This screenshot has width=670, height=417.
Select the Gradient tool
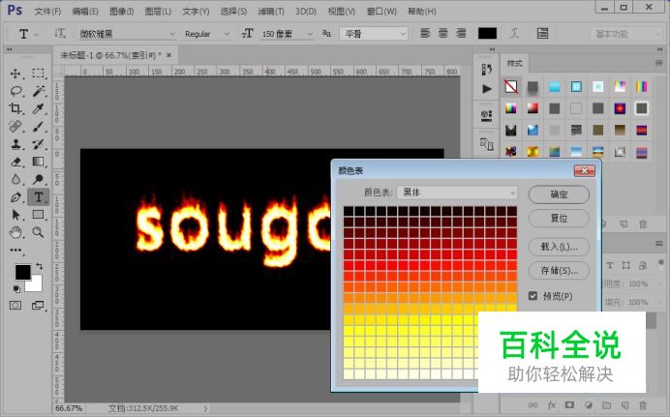pos(38,162)
